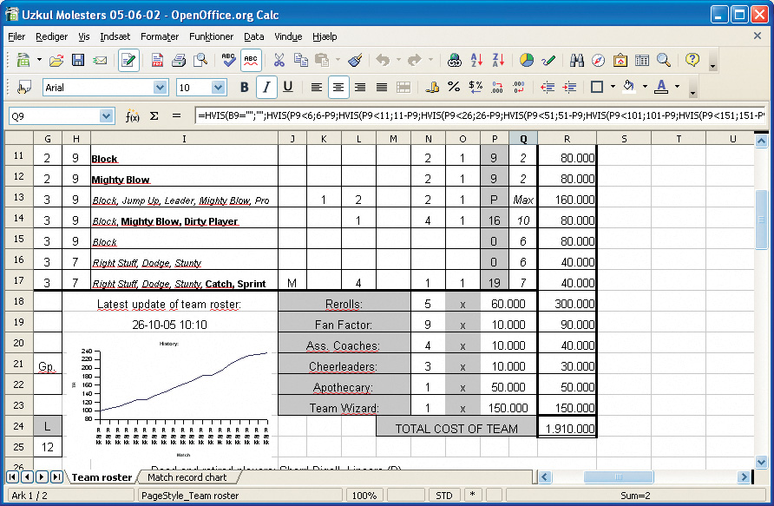
Task: Open the font name dropdown showing Arial
Action: (x=160, y=88)
